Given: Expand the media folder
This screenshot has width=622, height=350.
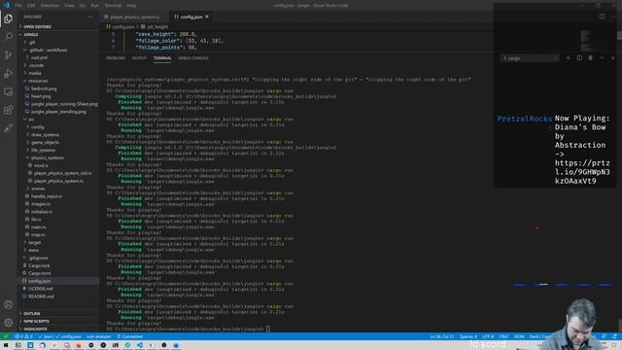Looking at the screenshot, I should (35, 73).
